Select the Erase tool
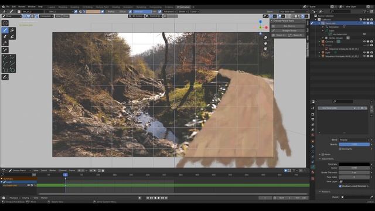 5,36
